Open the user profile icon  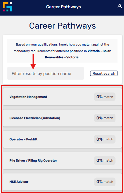click(119, 6)
